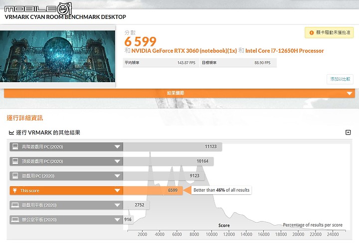Click the Better than 46% tooltip
This screenshot has width=359, height=244.
click(x=221, y=190)
